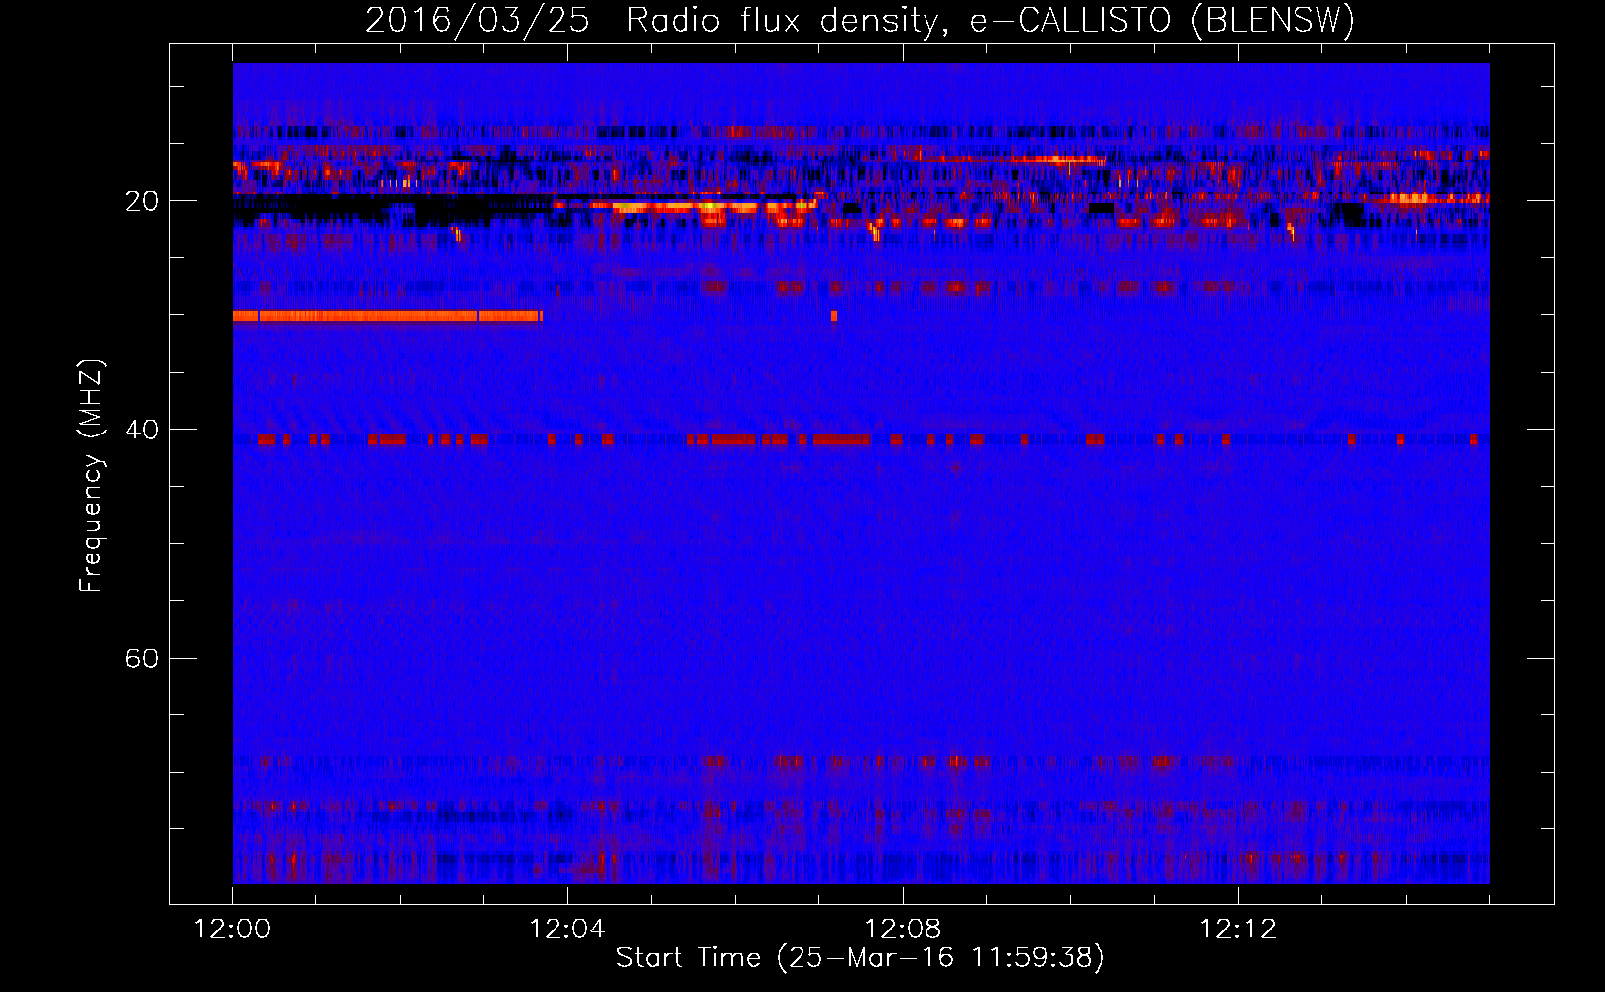Viewport: 1605px width, 992px height.
Task: Click the 40 MHz frequency tick label
Action: (x=141, y=430)
